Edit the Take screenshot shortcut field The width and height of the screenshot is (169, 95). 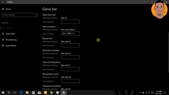tap(71, 34)
